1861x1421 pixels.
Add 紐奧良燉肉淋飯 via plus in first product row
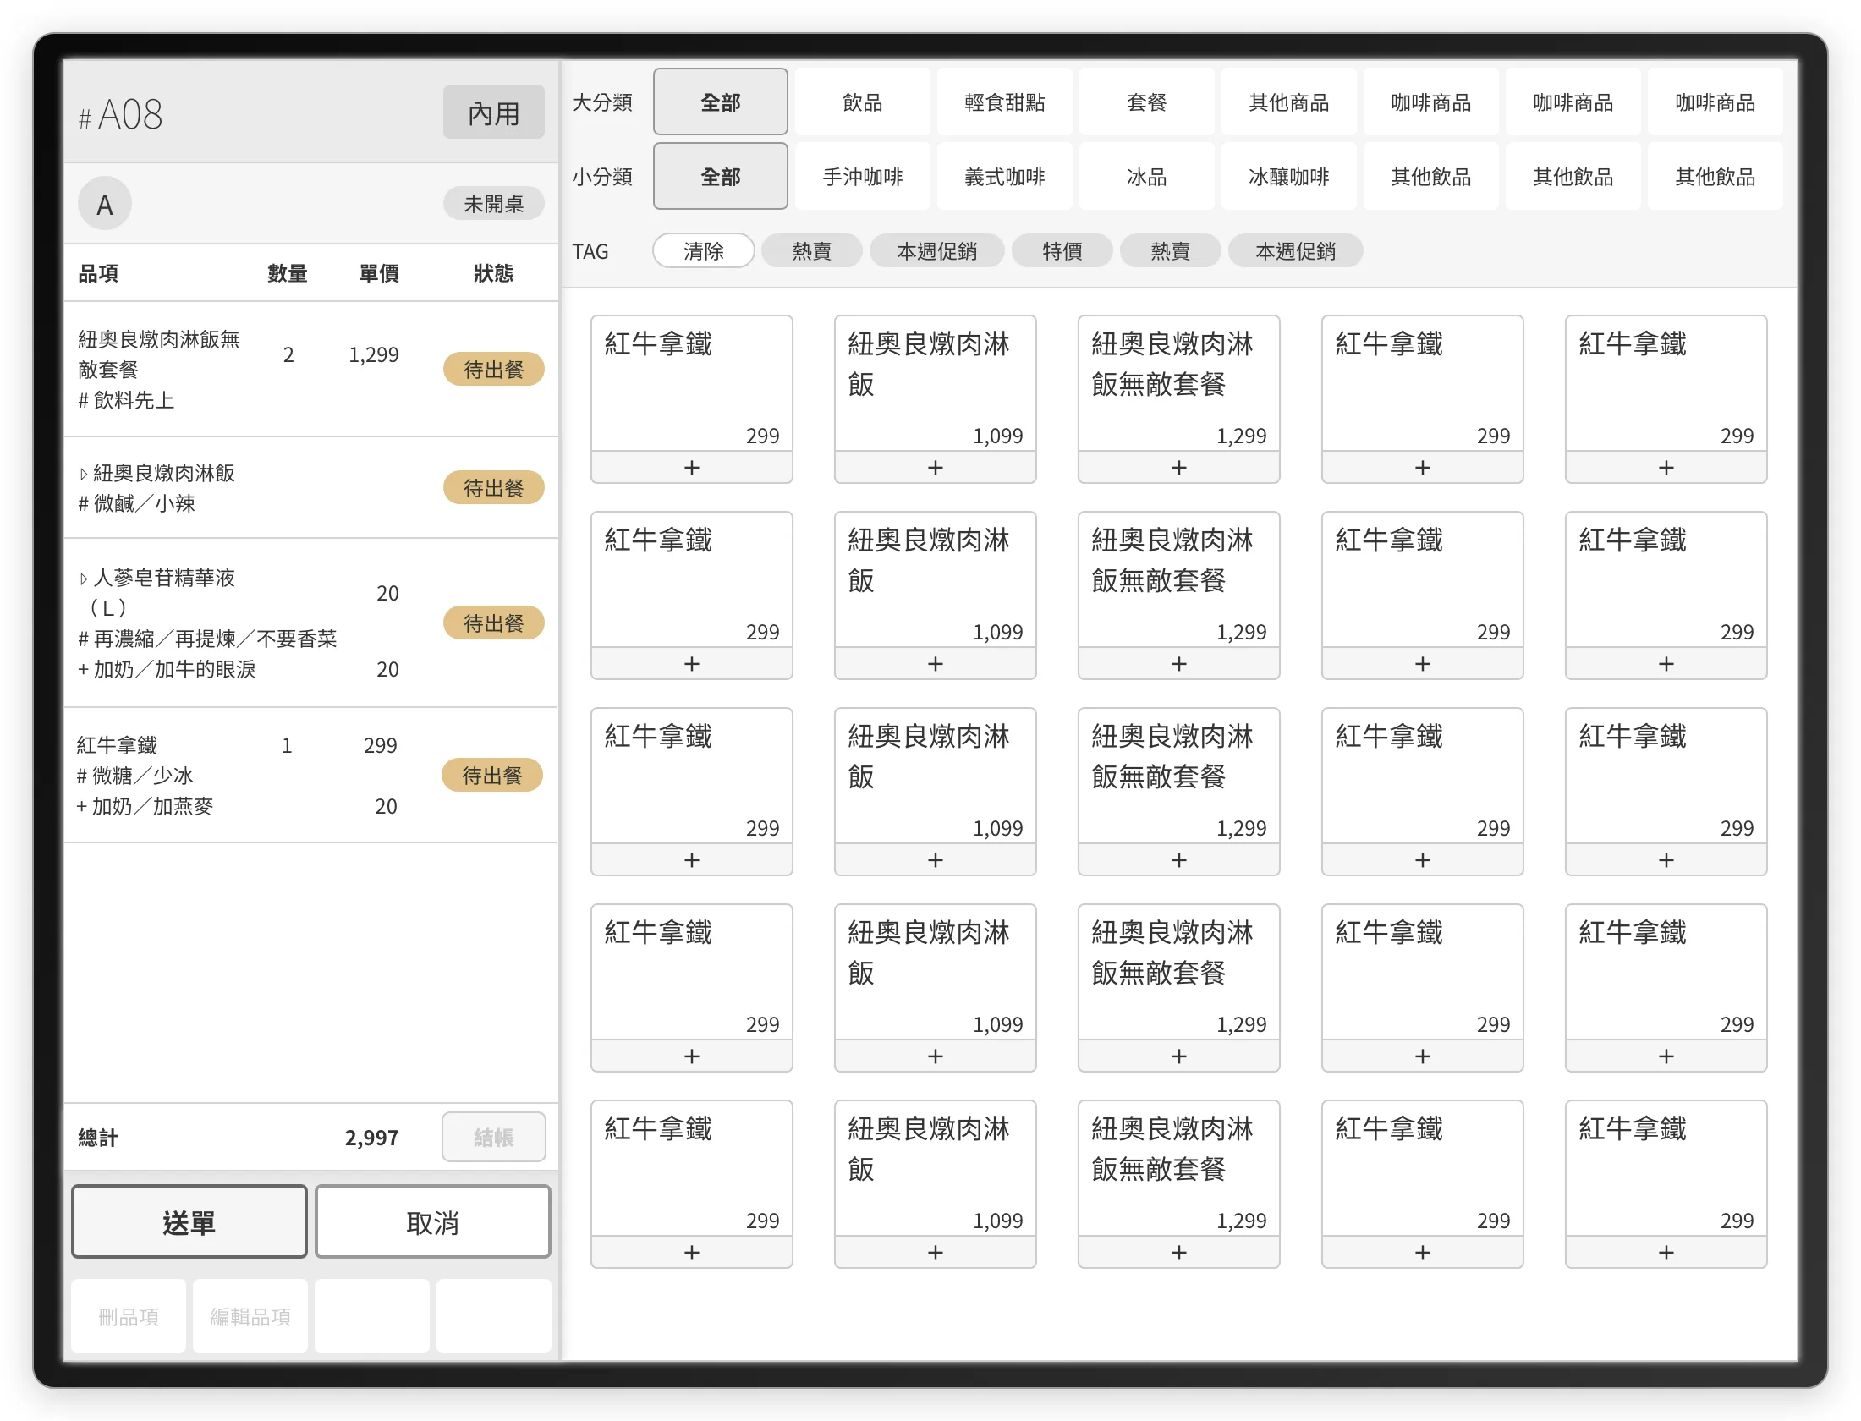pos(935,468)
